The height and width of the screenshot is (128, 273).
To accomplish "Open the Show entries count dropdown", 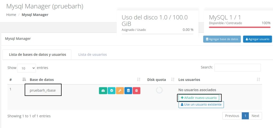I will pyautogui.click(x=26, y=68).
